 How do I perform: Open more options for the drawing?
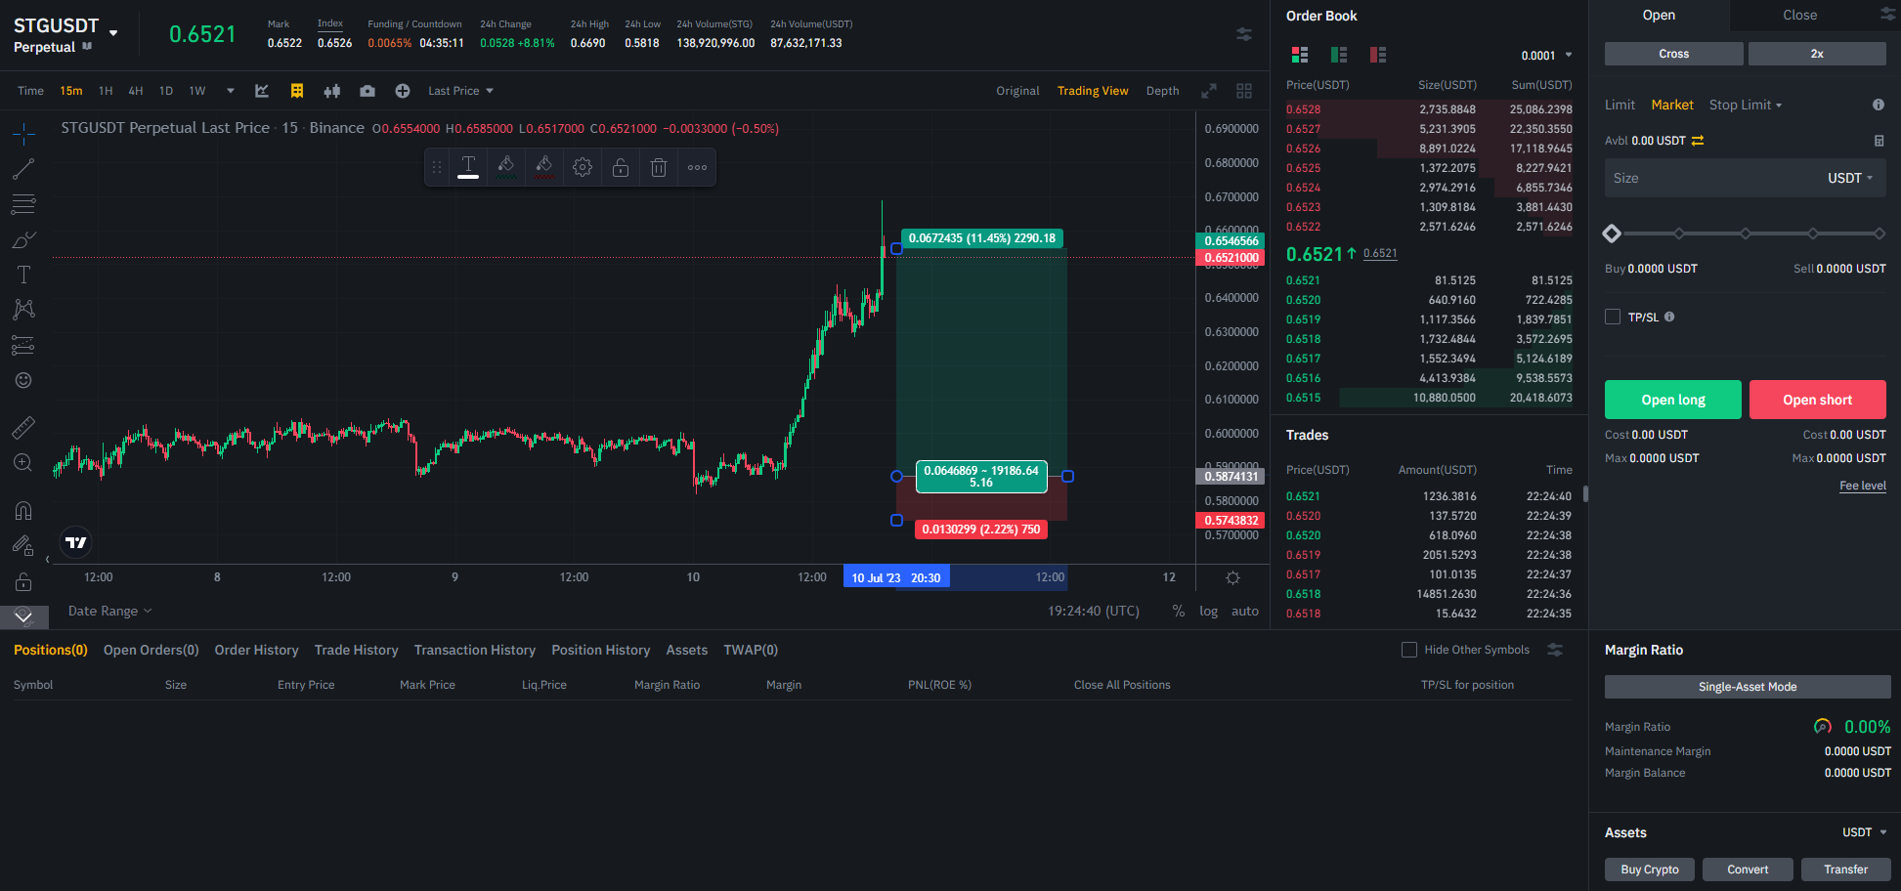[x=697, y=167]
